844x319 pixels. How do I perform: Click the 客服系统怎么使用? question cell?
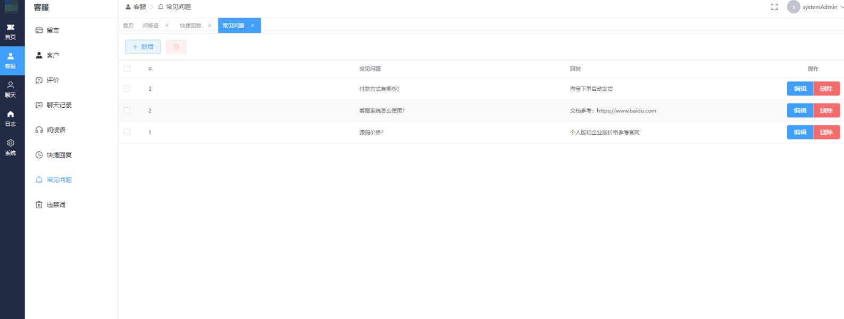click(382, 111)
